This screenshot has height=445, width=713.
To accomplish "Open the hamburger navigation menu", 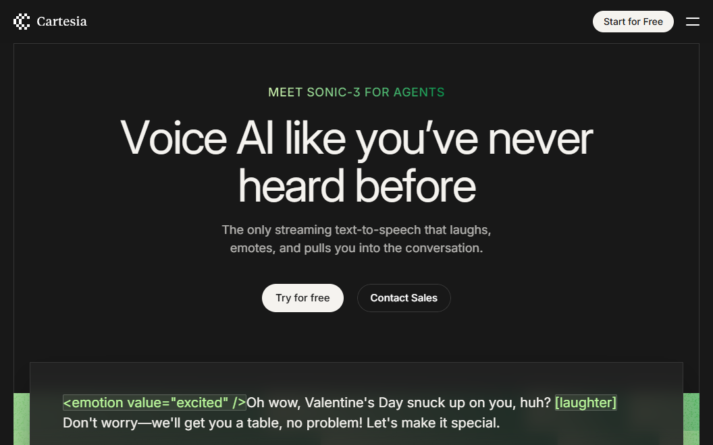I will coord(692,22).
